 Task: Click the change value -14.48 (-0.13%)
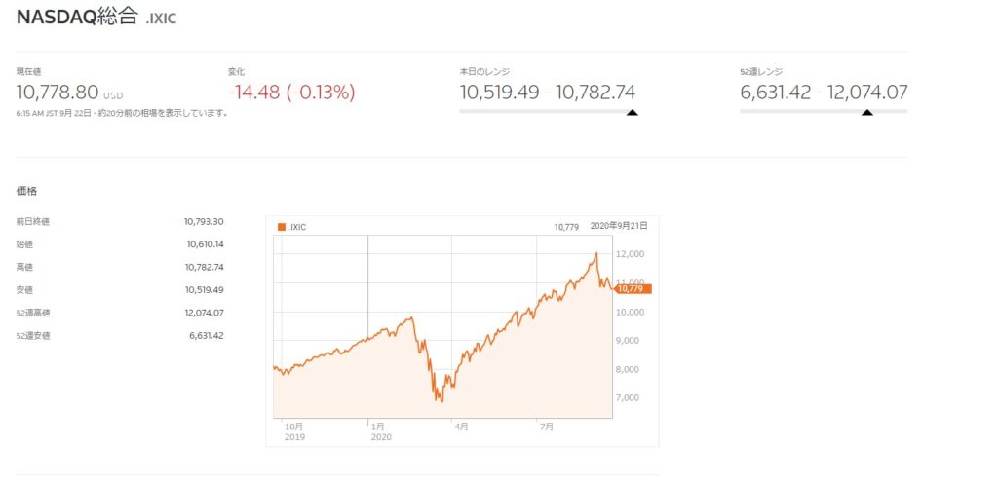[291, 93]
